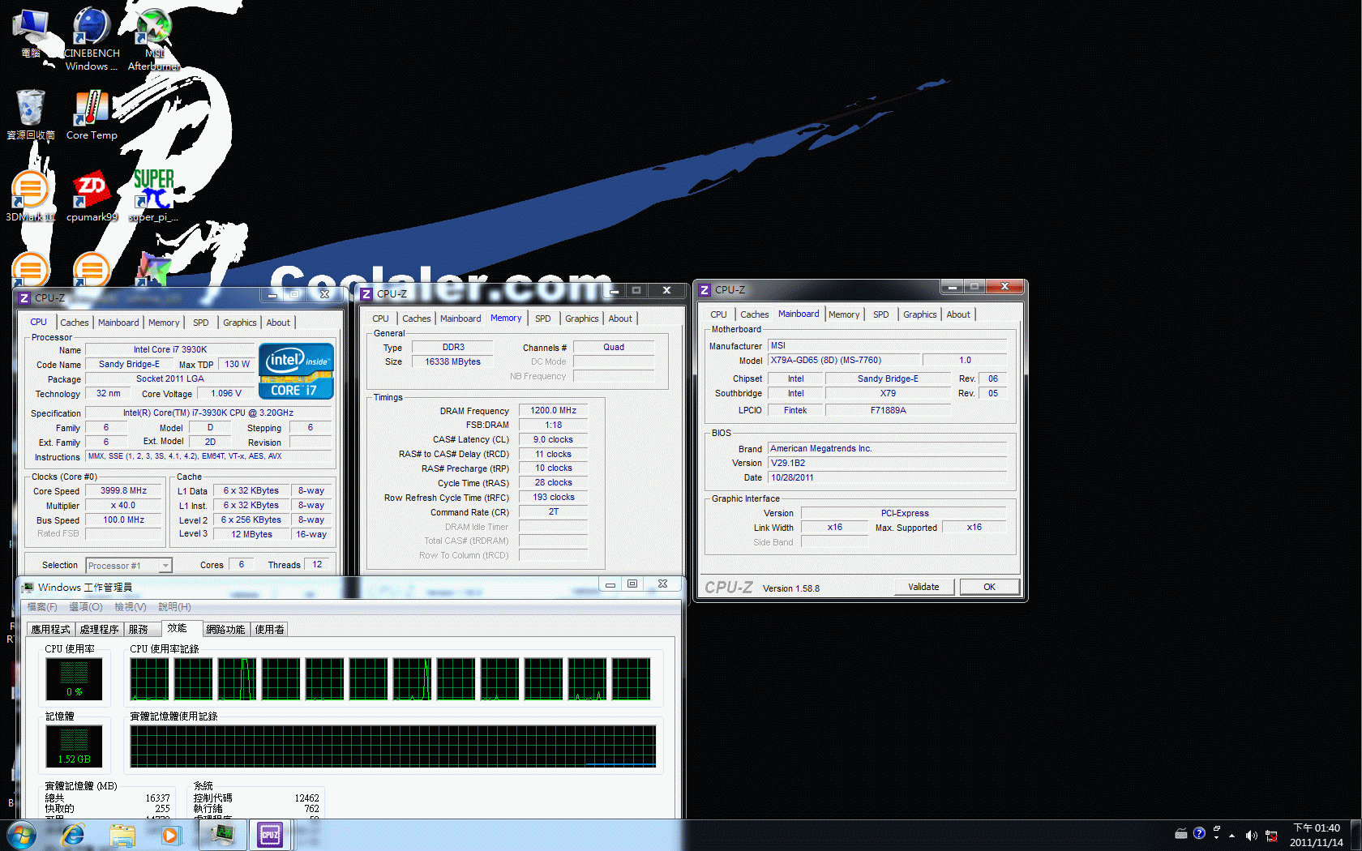Screen dimensions: 1362x851
Task: Switch to 處理程序 tab in Task Manager
Action: (x=99, y=630)
